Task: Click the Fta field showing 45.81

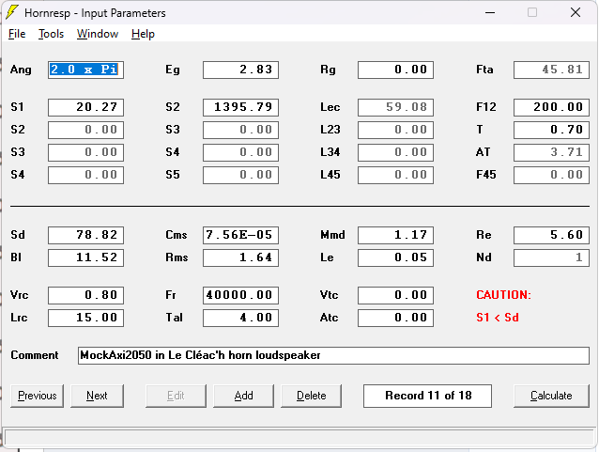Action: pyautogui.click(x=551, y=70)
